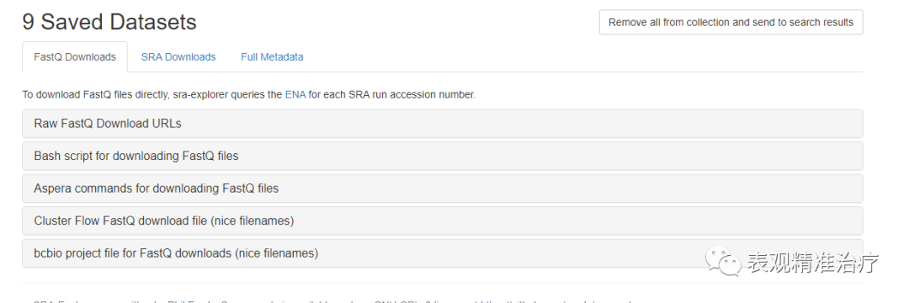Open the Full Metadata tab
The width and height of the screenshot is (909, 303).
pyautogui.click(x=272, y=56)
